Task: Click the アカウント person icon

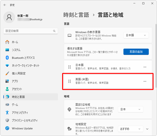Action: (7, 89)
